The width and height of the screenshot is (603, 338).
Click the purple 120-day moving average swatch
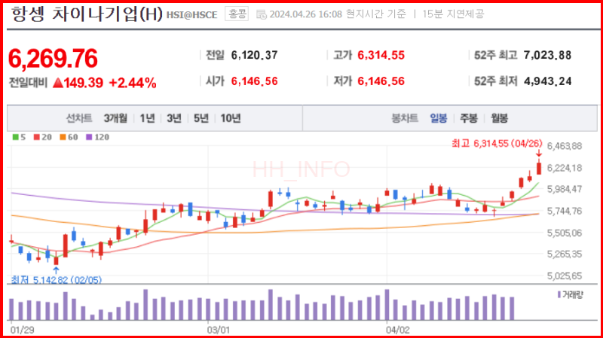[89, 137]
